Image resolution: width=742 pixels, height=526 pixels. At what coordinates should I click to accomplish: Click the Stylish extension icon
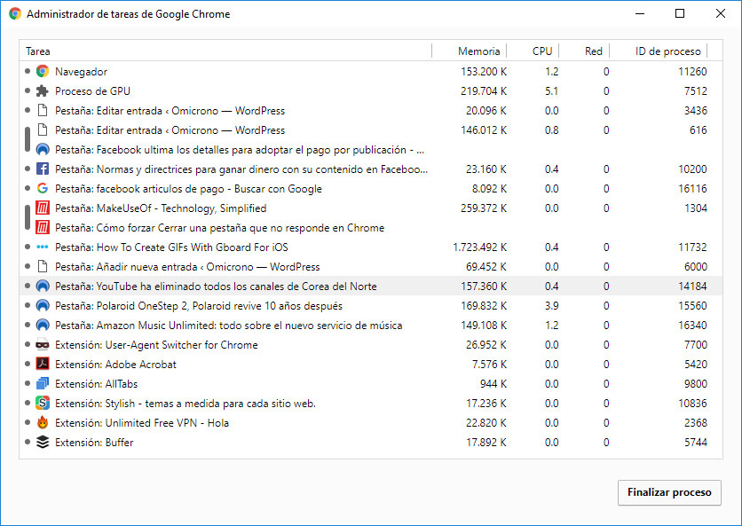[x=42, y=403]
